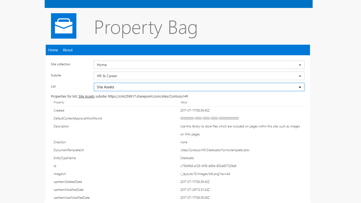Follow the Site Assets link
361x203 pixels.
coord(86,96)
